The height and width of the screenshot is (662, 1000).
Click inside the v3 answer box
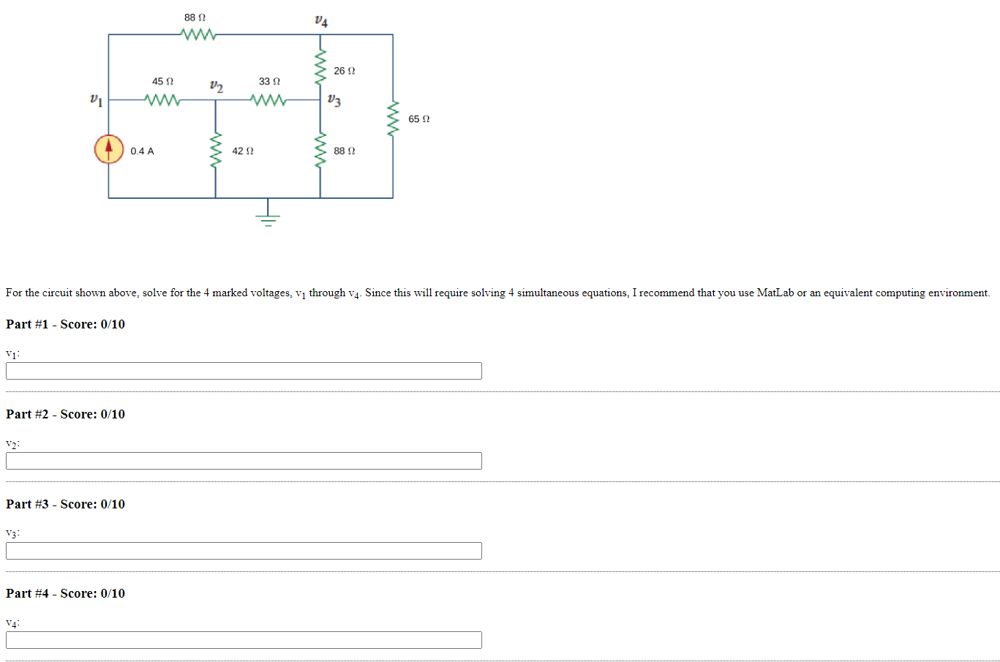(244, 551)
